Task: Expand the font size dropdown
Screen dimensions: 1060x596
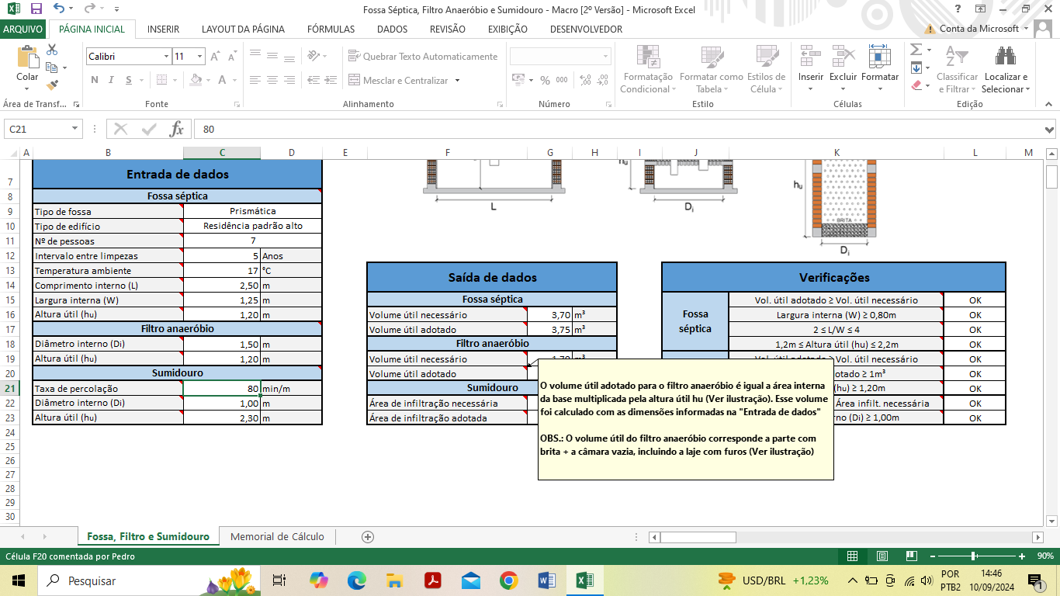Action: [200, 57]
